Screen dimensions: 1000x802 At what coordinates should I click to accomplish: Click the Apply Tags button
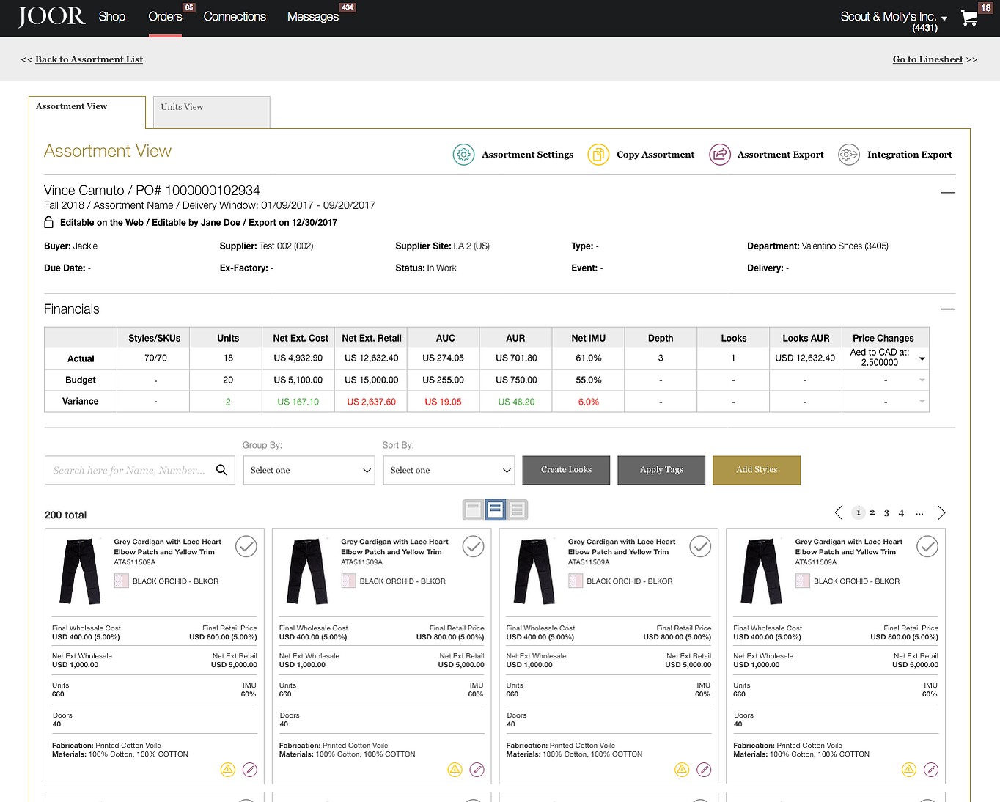click(x=661, y=470)
